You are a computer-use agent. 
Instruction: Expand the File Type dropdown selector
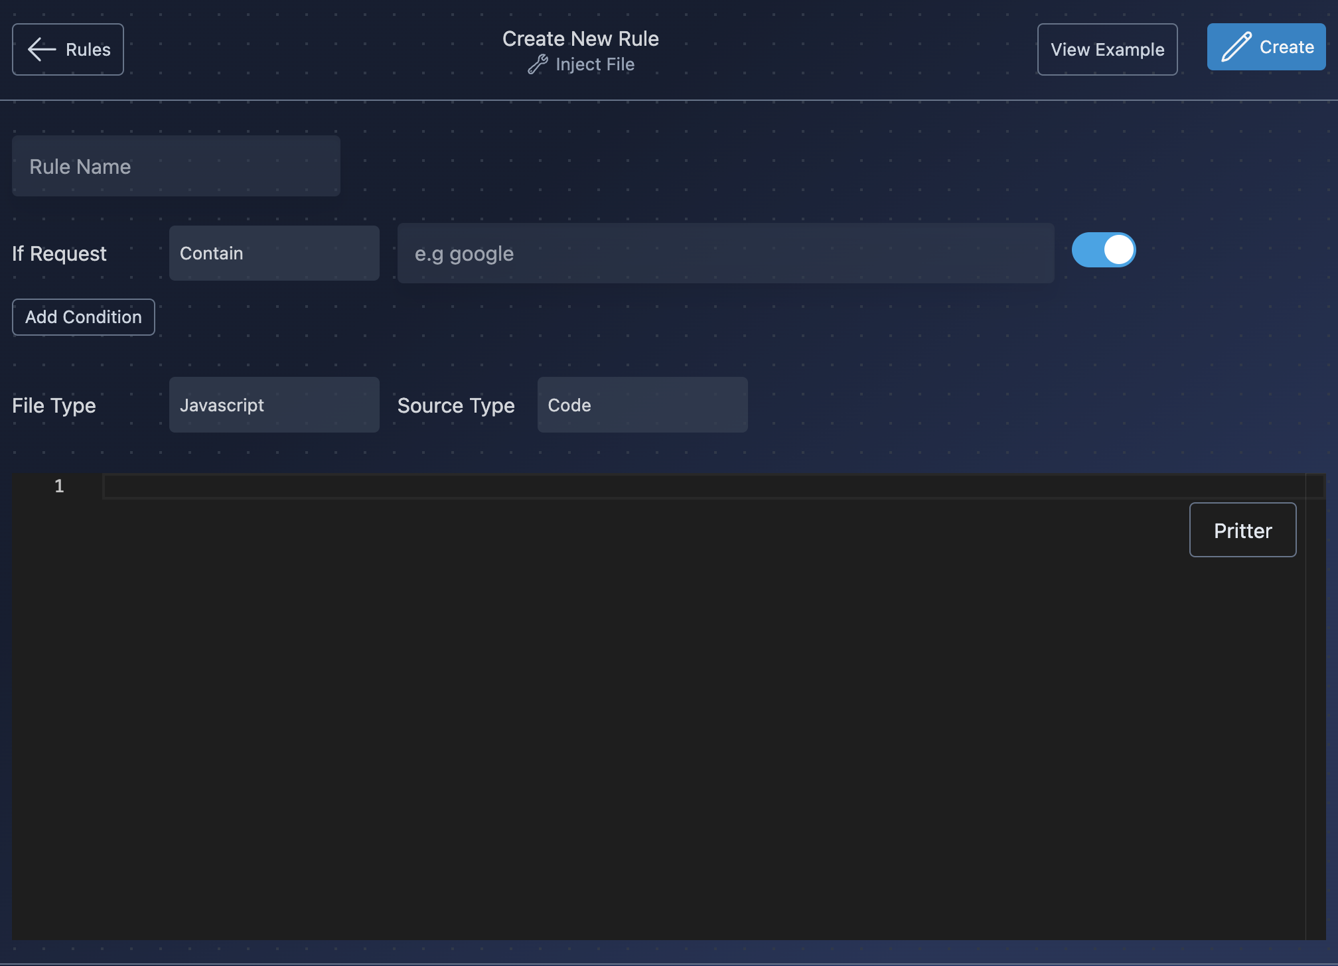tap(274, 404)
